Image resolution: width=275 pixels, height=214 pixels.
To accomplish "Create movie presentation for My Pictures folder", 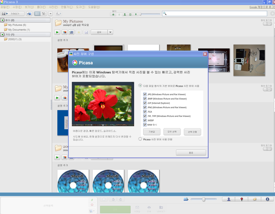I will coord(71,32).
